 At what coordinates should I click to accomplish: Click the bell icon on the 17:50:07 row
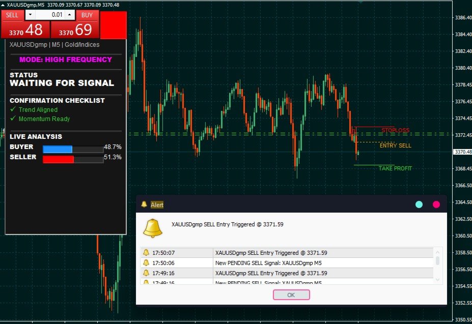tap(146, 253)
